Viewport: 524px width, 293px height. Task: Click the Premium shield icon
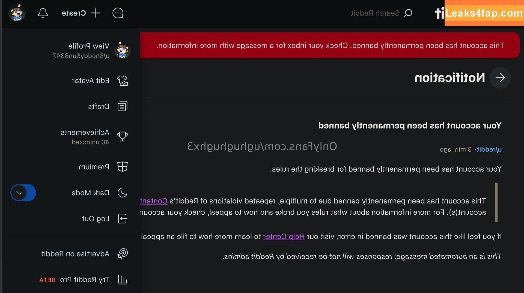[123, 167]
